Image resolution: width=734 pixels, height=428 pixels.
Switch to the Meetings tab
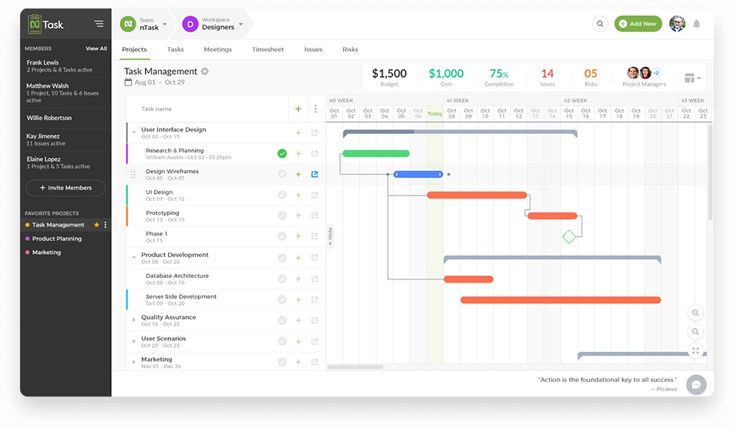coord(217,49)
